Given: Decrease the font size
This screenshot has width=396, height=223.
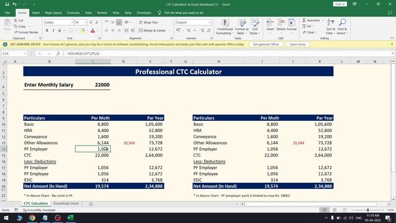Looking at the screenshot, I should 97,22.
